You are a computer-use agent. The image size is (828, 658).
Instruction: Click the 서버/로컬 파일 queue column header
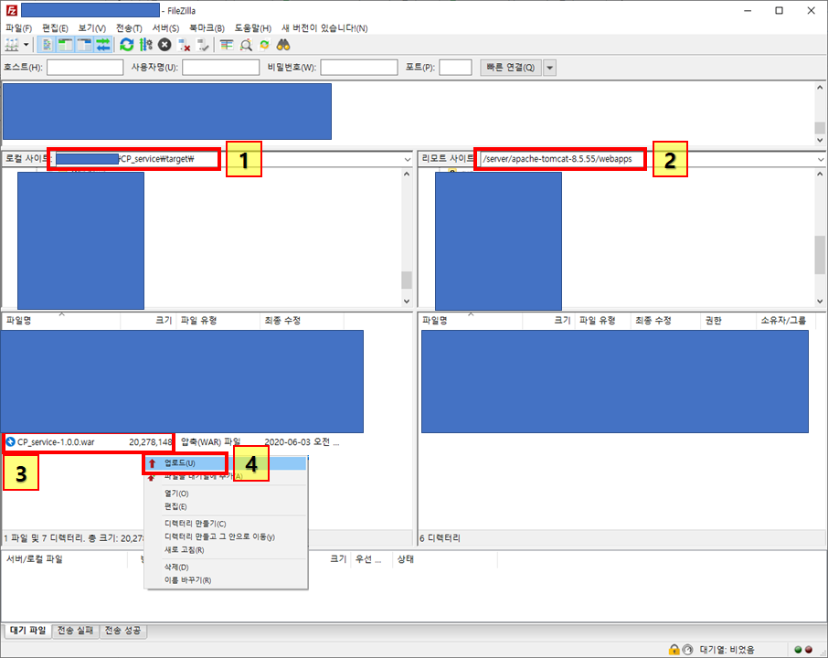tap(65, 559)
